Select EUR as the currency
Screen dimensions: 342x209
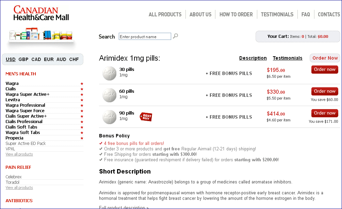tap(49, 59)
